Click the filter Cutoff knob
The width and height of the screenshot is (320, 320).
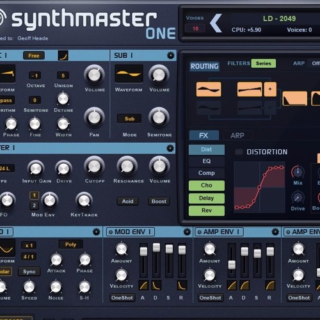94,166
